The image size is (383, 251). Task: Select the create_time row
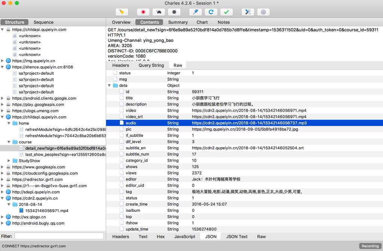click(x=245, y=204)
